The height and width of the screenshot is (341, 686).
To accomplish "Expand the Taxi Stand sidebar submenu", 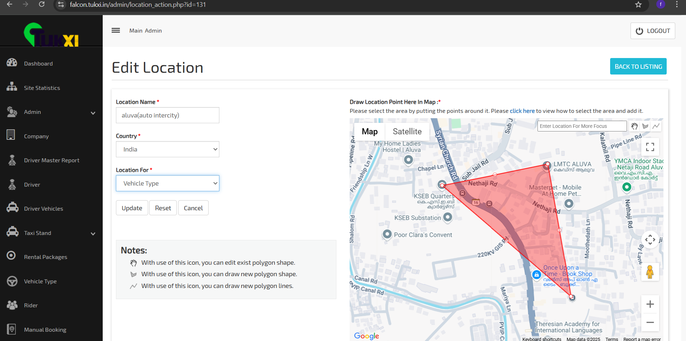I will coord(93,234).
